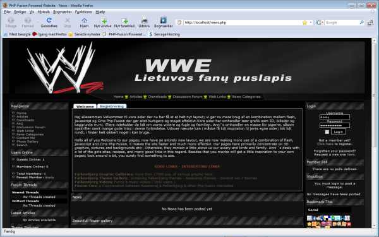Open the Historik menu

pos(44,12)
